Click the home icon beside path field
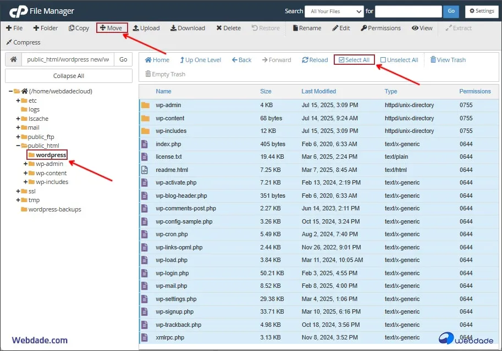 pyautogui.click(x=14, y=59)
